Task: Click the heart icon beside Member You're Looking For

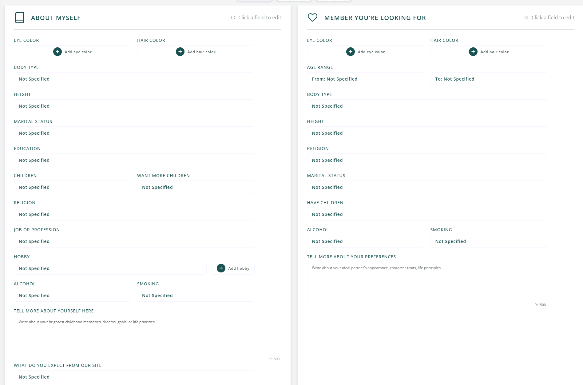Action: (x=312, y=18)
